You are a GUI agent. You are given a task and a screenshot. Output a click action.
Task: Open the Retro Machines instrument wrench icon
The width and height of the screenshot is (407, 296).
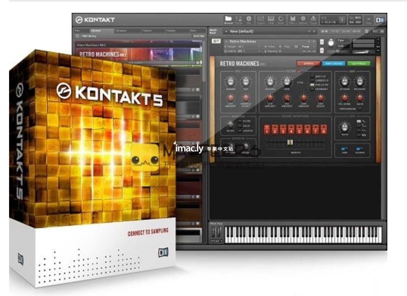pyautogui.click(x=216, y=41)
